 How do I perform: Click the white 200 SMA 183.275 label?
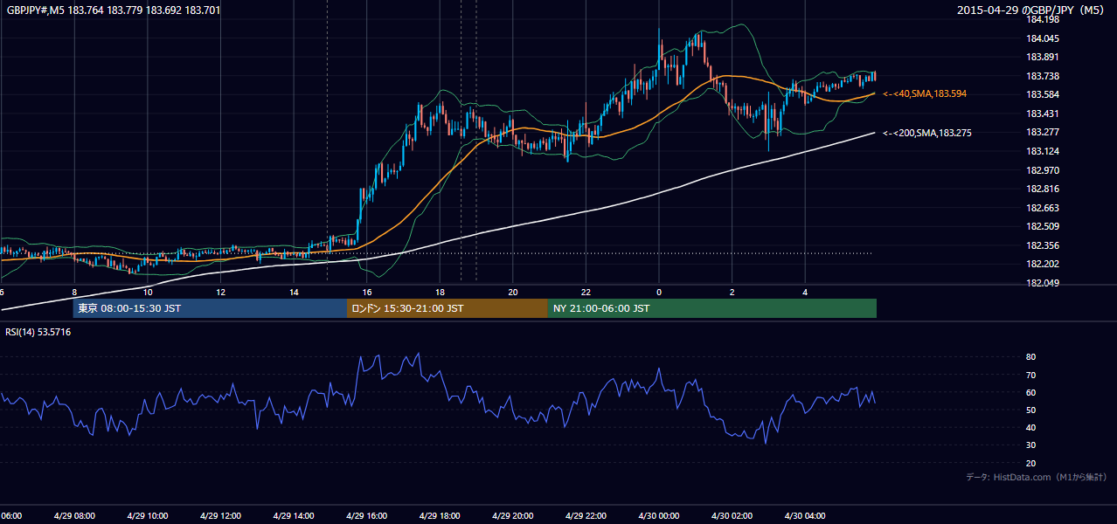[927, 133]
